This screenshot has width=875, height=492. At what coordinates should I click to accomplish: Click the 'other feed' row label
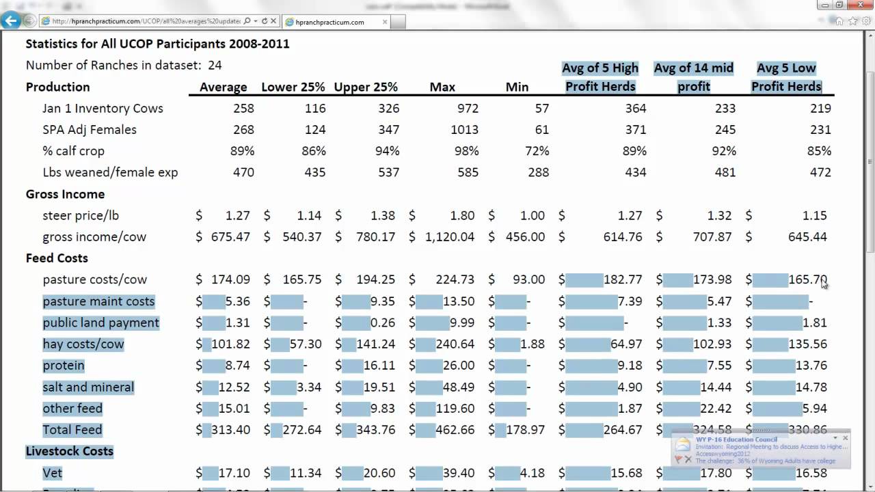click(72, 409)
